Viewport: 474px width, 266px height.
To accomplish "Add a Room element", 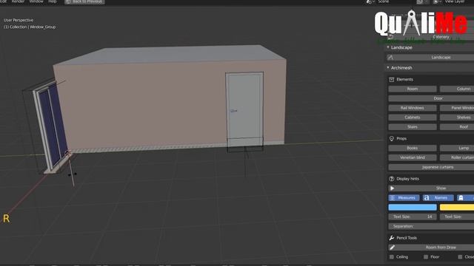I will (413, 89).
